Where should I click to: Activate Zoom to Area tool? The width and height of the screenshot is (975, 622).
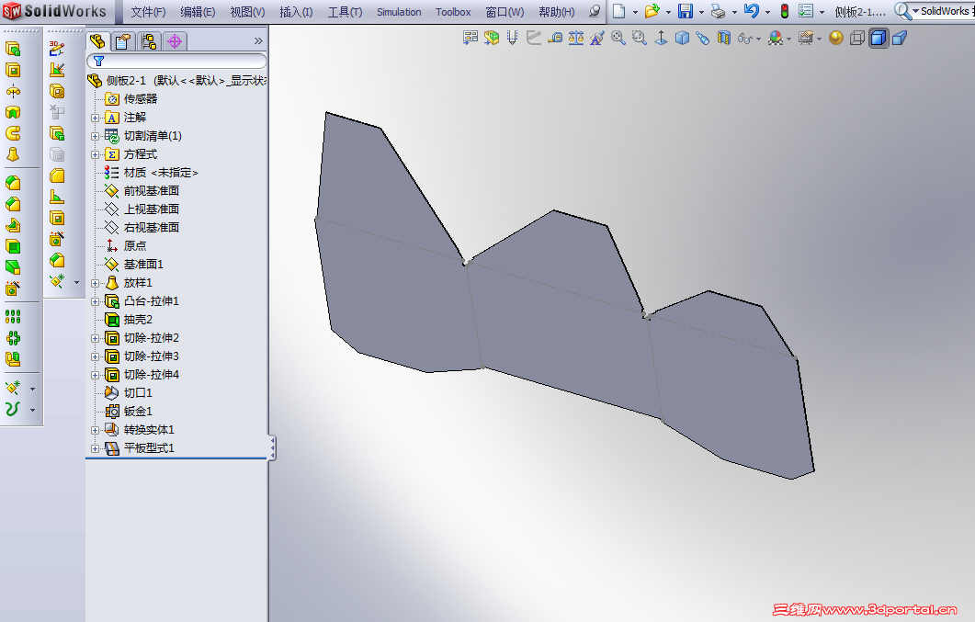click(x=640, y=39)
